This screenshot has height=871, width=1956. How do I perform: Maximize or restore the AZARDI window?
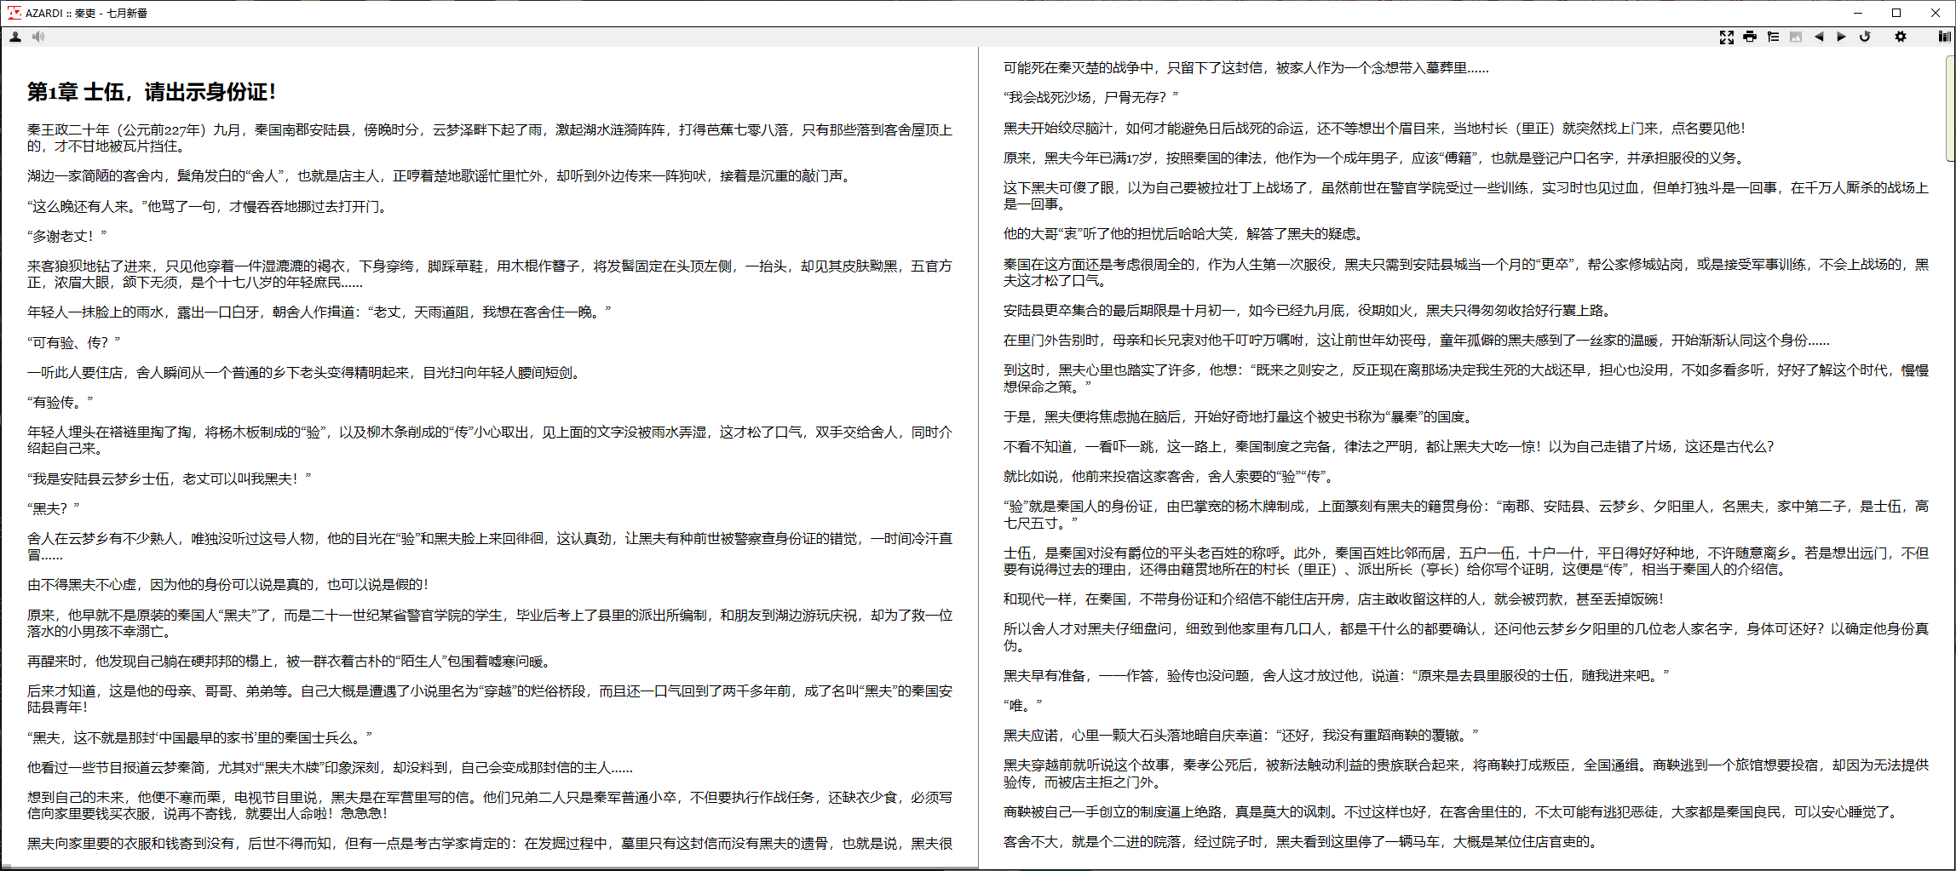[1896, 13]
